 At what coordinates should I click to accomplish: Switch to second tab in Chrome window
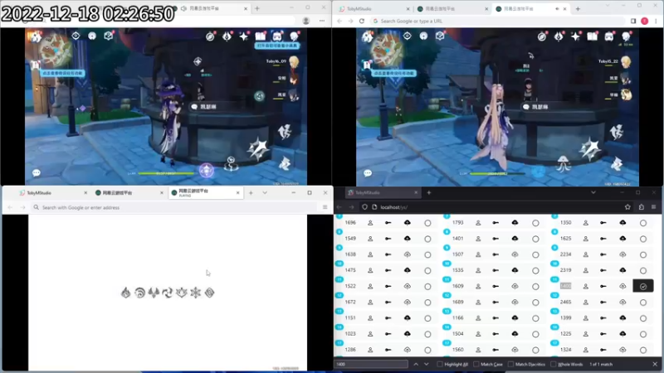tap(451, 9)
